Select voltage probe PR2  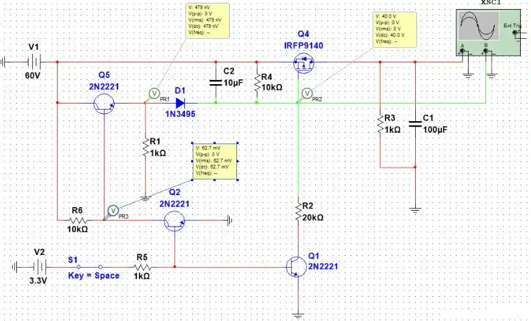pyautogui.click(x=307, y=93)
